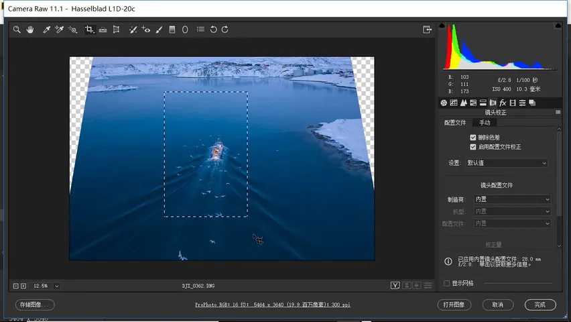
Task: Enable the 显示网格 checkbox
Action: pyautogui.click(x=446, y=283)
